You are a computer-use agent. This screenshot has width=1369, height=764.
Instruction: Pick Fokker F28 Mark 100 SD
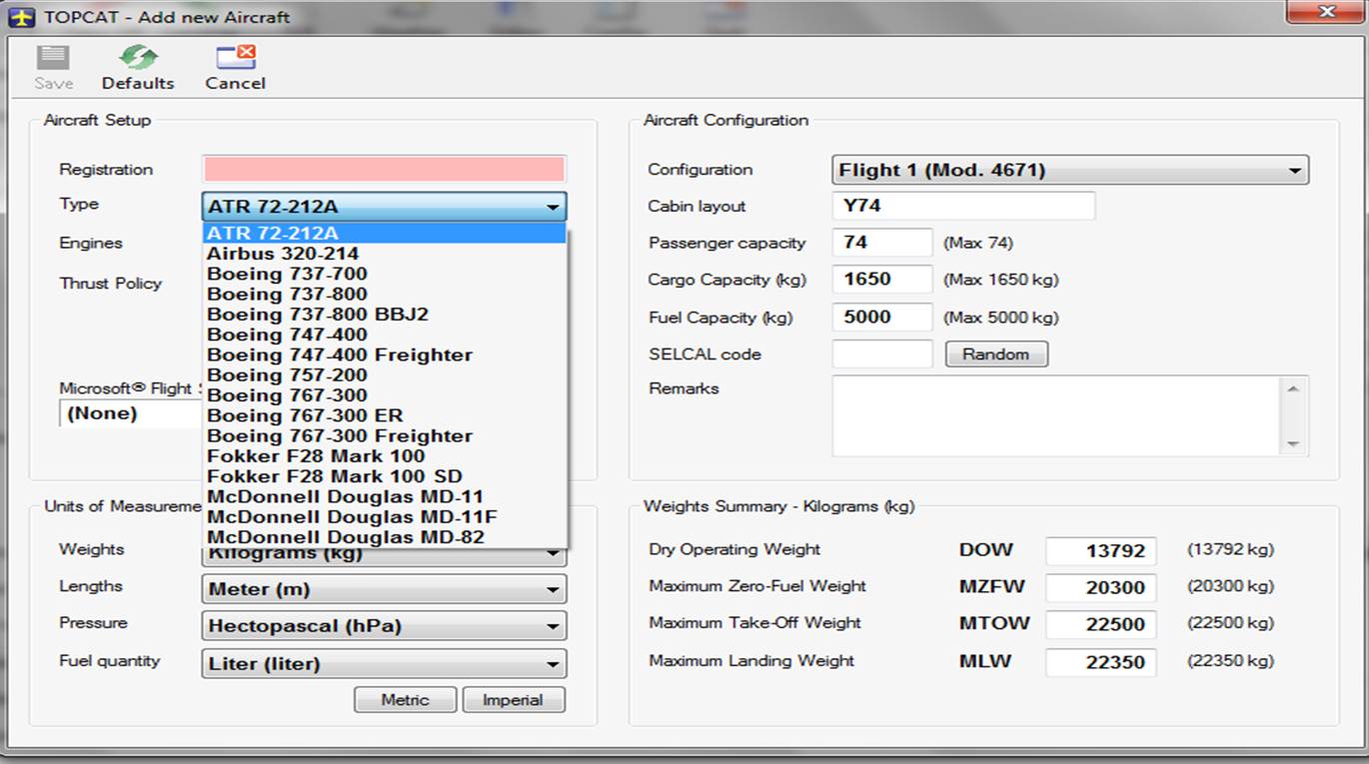pyautogui.click(x=385, y=476)
